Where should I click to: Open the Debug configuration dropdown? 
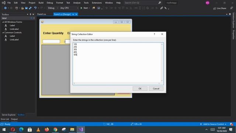point(58,8)
